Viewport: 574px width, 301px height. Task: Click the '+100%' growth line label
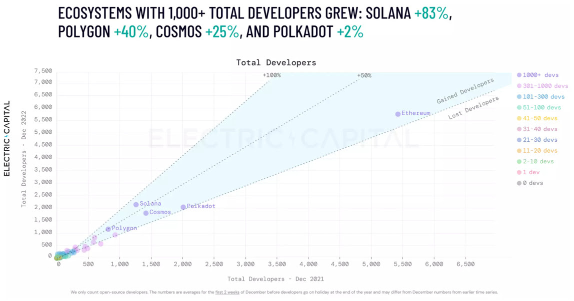coord(271,75)
